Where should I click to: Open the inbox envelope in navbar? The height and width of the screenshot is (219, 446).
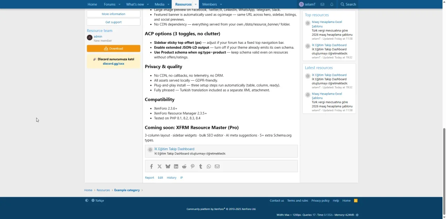click(x=322, y=4)
